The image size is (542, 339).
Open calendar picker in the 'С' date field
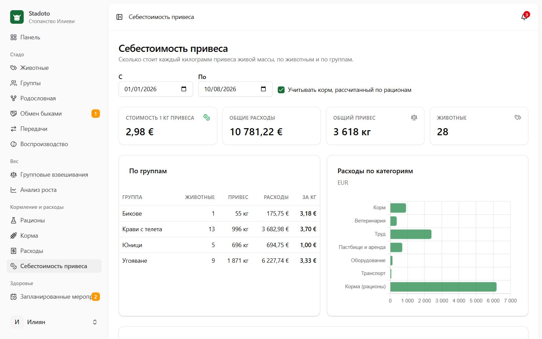click(x=184, y=89)
